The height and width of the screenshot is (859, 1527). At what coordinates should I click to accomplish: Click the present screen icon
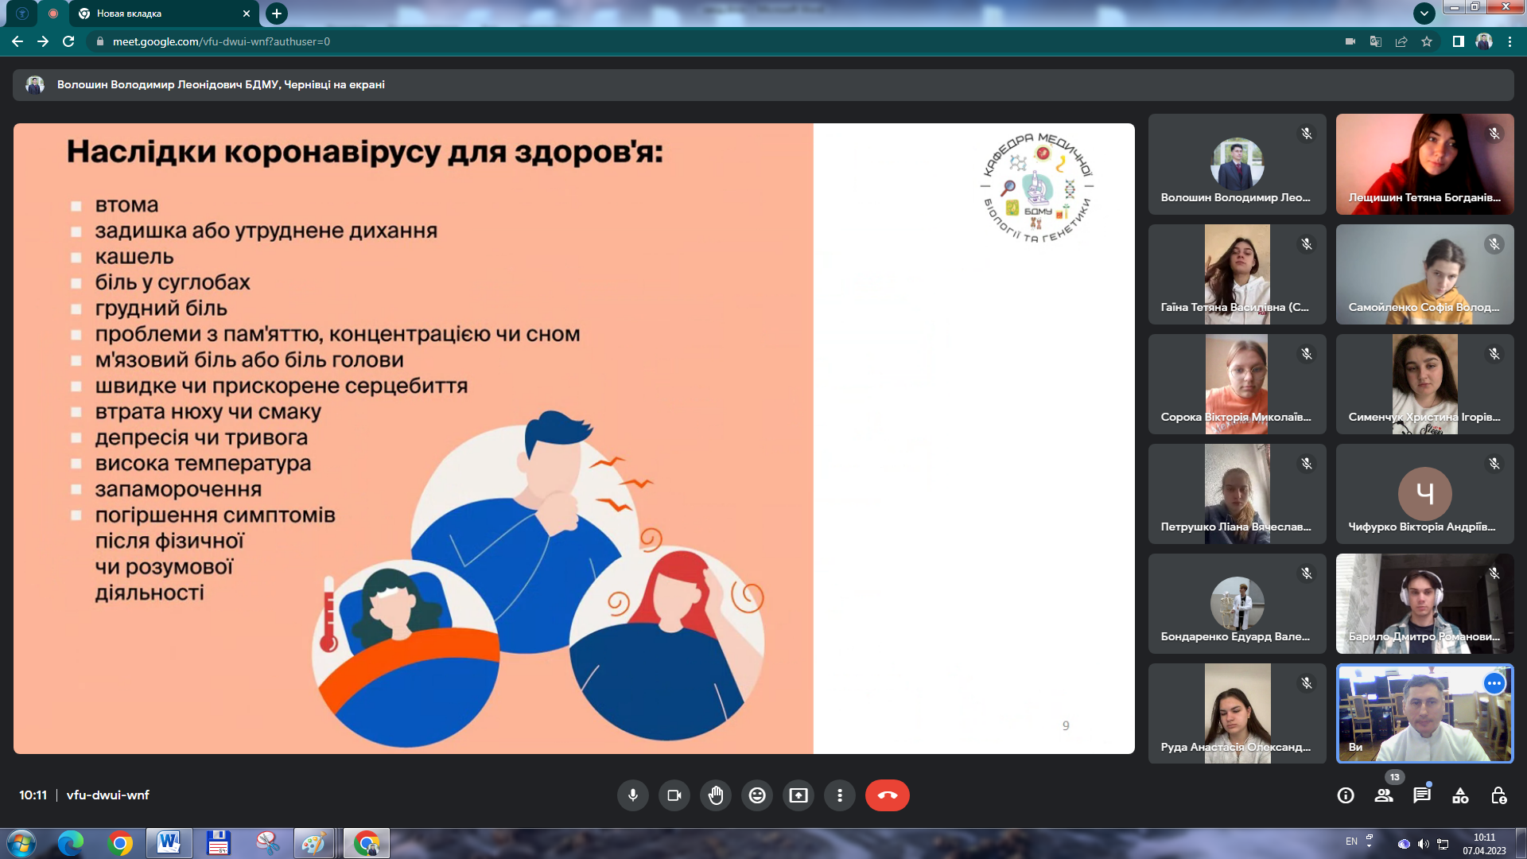(x=798, y=795)
